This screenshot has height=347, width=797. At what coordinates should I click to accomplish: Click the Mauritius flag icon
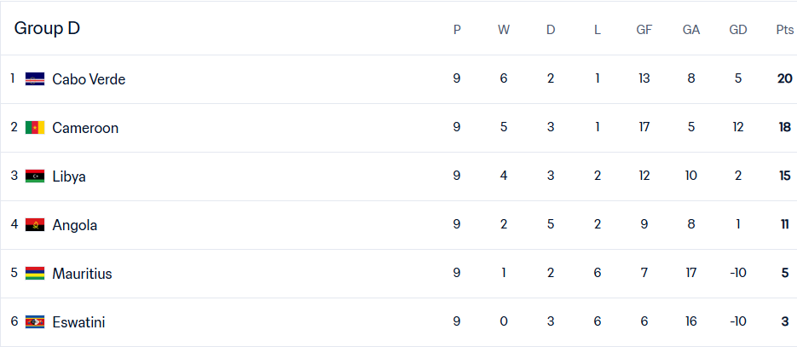point(35,274)
